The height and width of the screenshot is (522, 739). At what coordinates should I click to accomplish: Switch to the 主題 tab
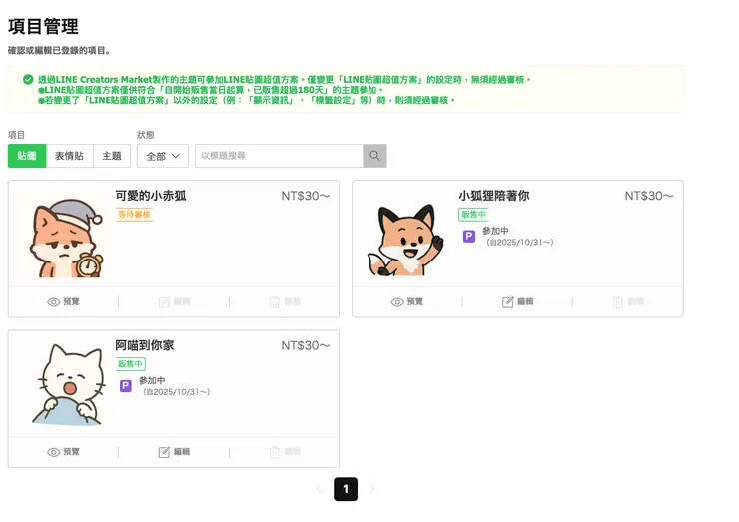click(x=112, y=156)
